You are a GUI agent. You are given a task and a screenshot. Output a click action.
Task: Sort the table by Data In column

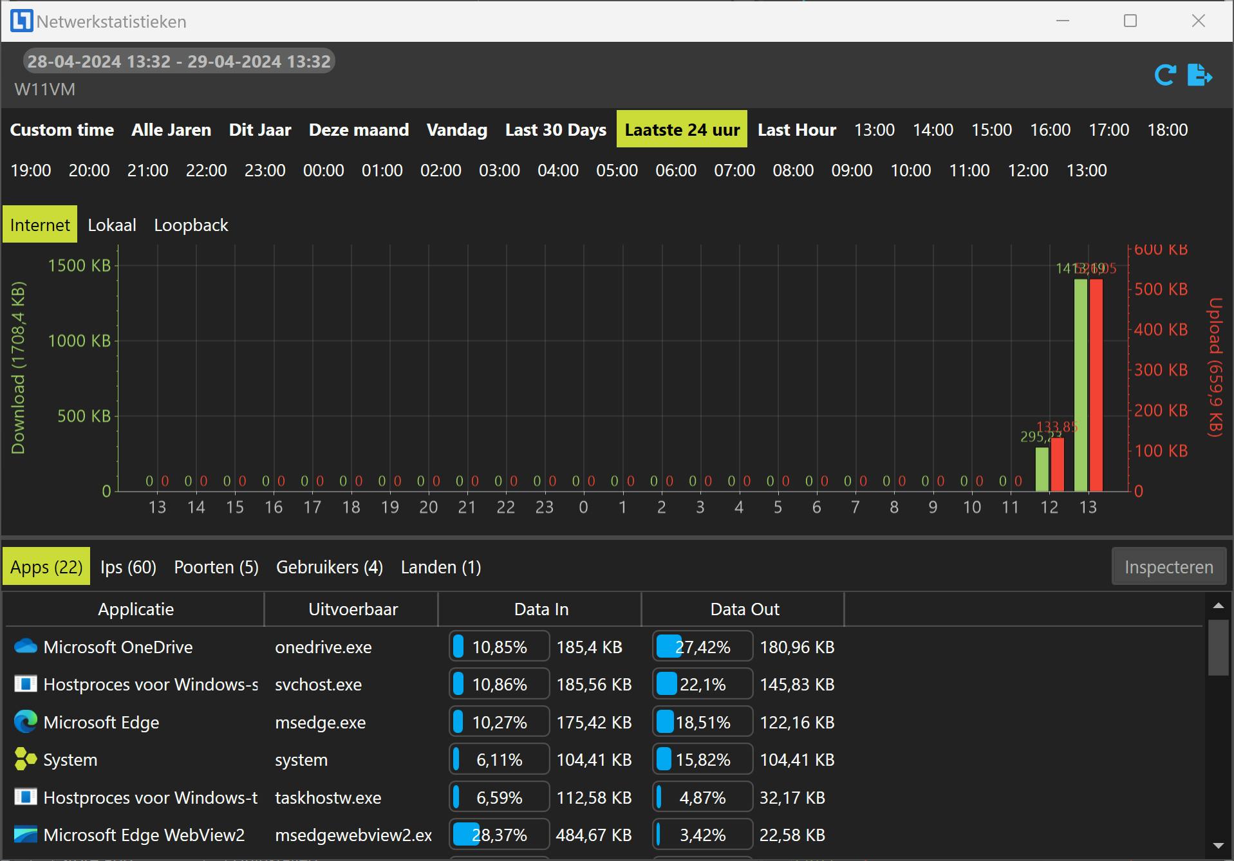coord(541,609)
